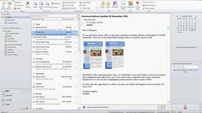Flag the Rebeca Grynspan message
The height and width of the screenshot is (113, 202).
(76, 53)
